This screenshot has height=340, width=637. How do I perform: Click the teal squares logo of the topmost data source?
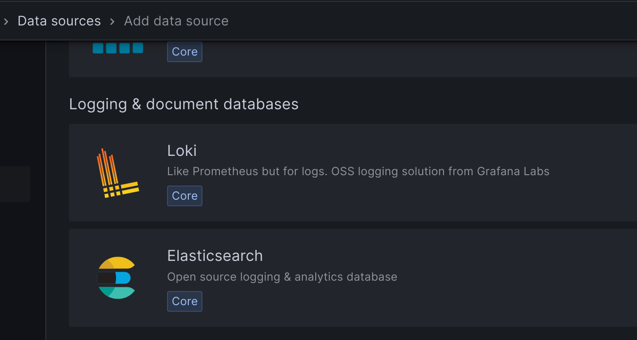tap(117, 48)
